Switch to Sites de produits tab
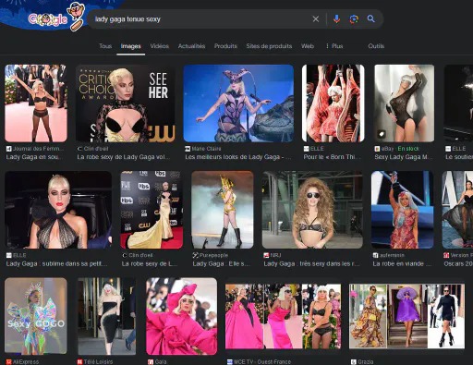Image resolution: width=473 pixels, height=365 pixels. pos(269,46)
